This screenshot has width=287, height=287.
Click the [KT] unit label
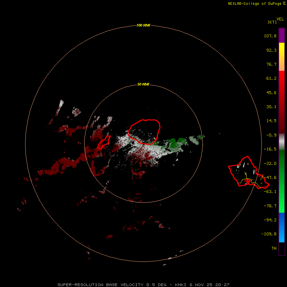272,22
